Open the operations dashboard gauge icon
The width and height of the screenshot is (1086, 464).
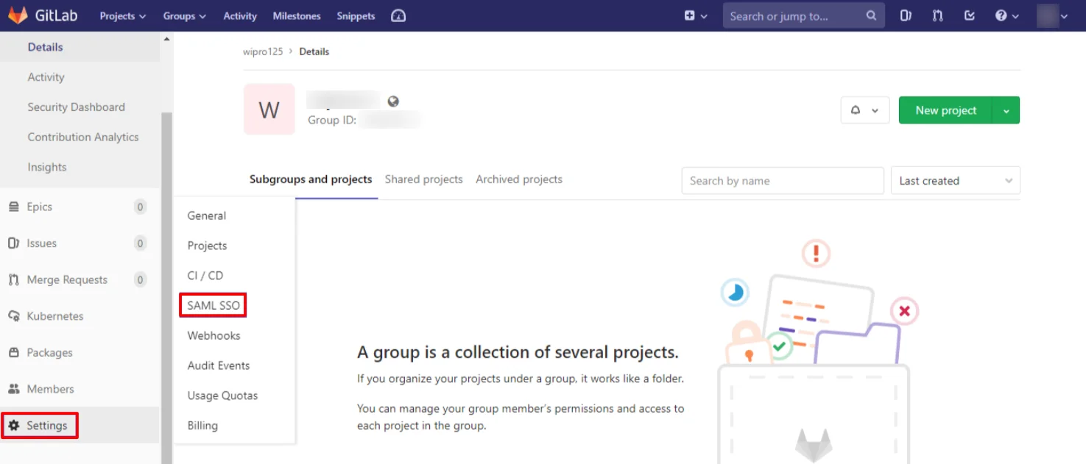398,15
